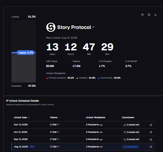Viewport: 163px width, 152px height.
Task: Click the red Private Investors legend dot
Action: (x=47, y=78)
